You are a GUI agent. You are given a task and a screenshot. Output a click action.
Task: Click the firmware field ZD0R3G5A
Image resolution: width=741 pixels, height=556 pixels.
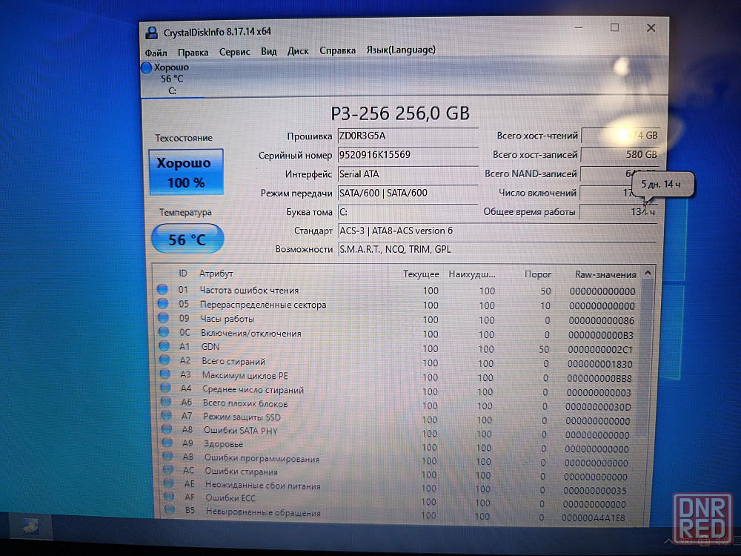pyautogui.click(x=406, y=136)
